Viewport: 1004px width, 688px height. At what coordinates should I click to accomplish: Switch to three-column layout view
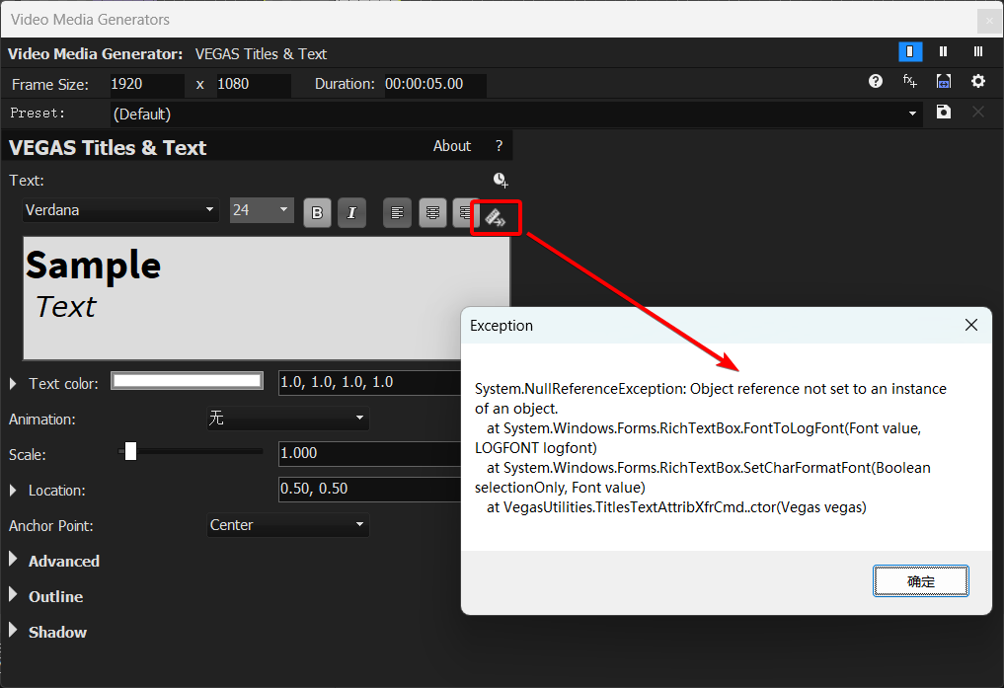(977, 51)
